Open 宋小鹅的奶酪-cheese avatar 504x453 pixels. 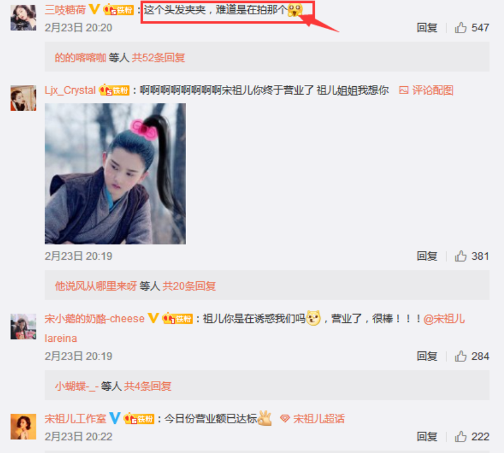pyautogui.click(x=23, y=326)
